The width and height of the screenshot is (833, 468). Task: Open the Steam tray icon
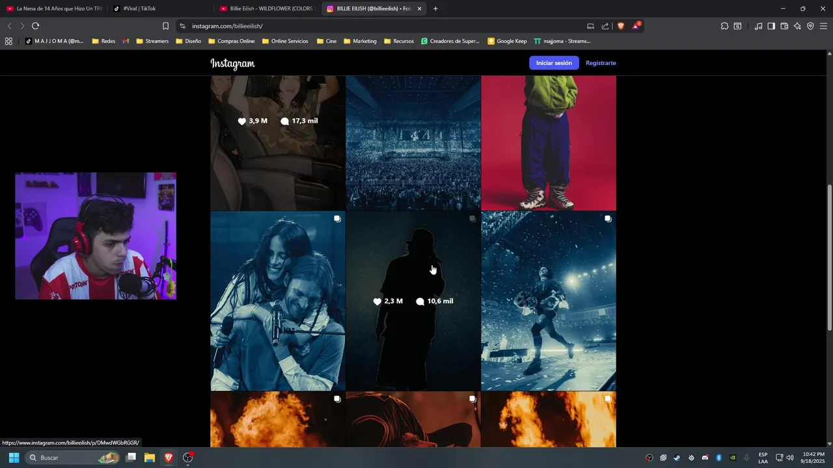677,458
